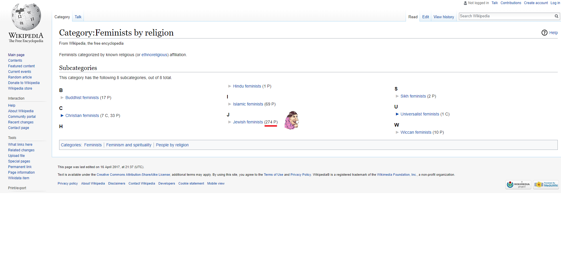Click the Wikipedia globe logo
Screen dimensions: 561x253
click(26, 17)
